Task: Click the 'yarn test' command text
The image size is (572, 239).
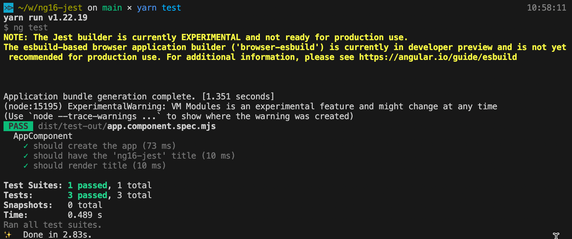Action: 159,8
